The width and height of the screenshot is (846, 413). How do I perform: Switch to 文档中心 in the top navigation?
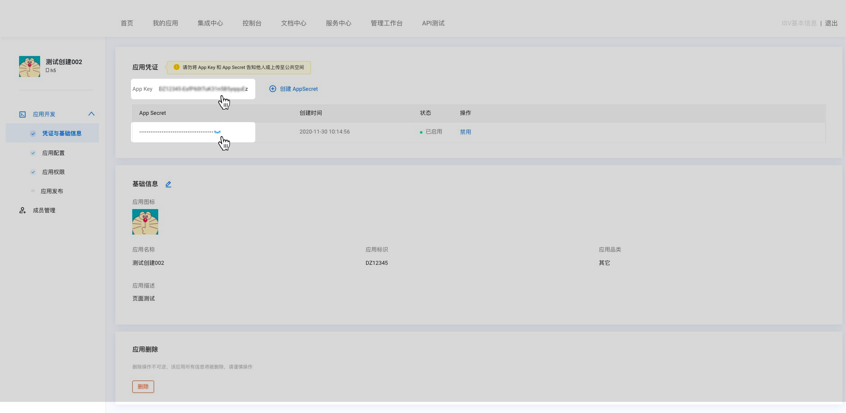click(294, 23)
